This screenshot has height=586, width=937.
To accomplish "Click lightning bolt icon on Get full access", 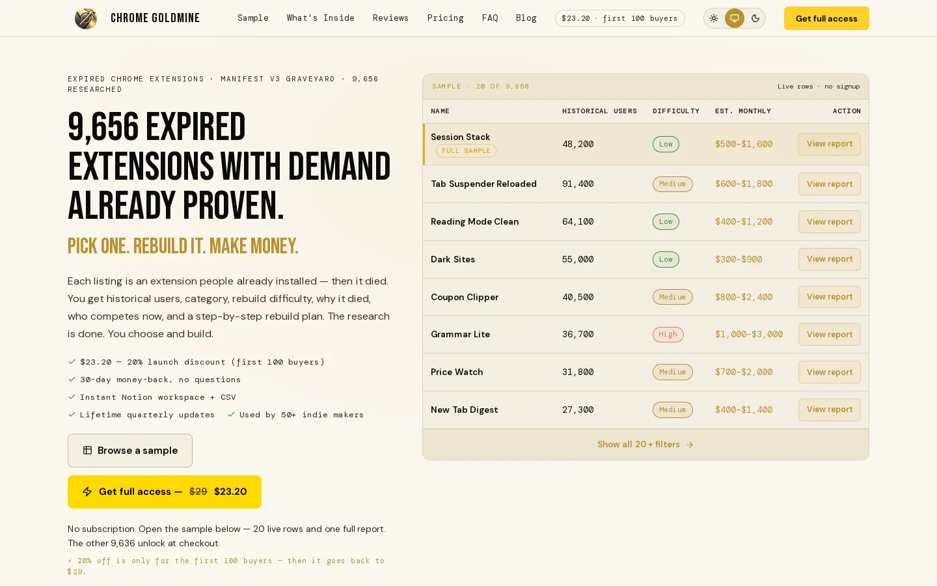I will (87, 492).
